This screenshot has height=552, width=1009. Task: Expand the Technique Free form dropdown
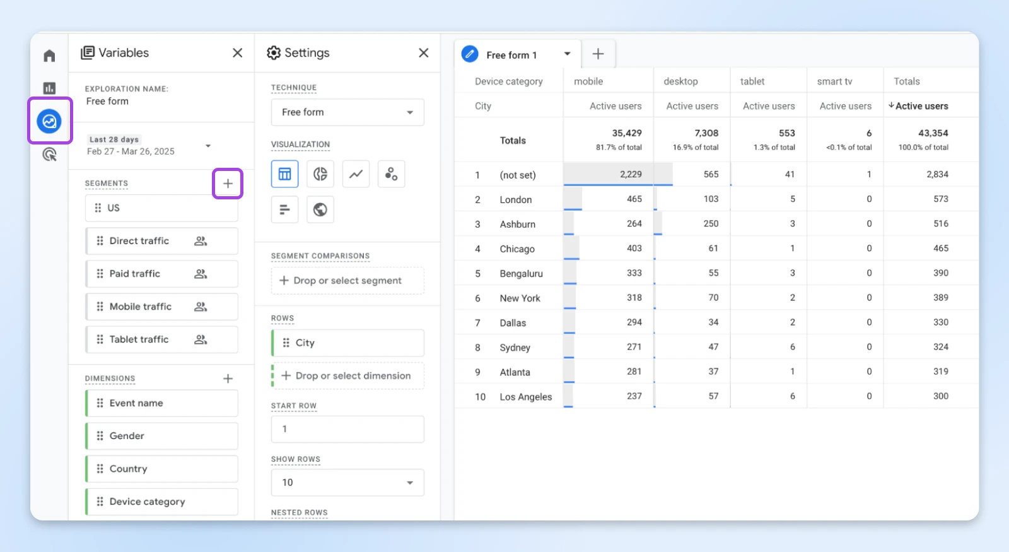[x=347, y=112]
